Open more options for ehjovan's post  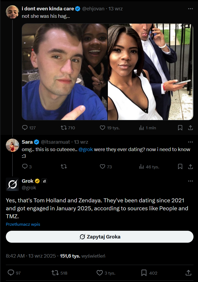click(190, 8)
